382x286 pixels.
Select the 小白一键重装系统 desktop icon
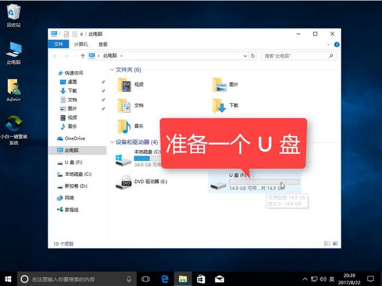click(14, 130)
